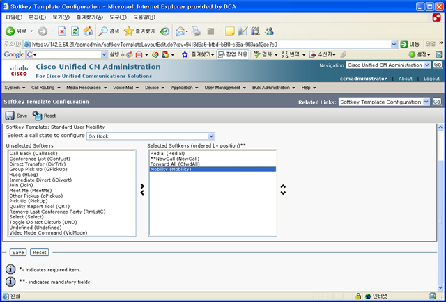Click the Mail envelope toolbar icon
The height and width of the screenshot is (302, 446).
pyautogui.click(x=180, y=31)
